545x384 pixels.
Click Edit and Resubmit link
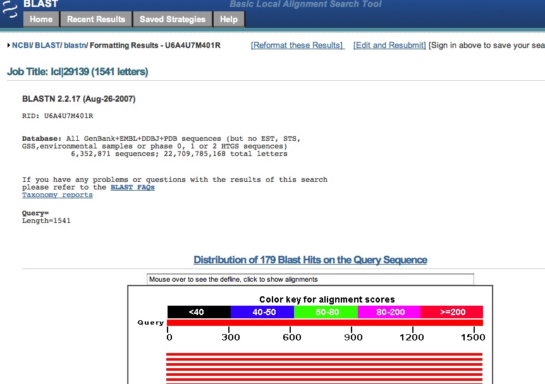pyautogui.click(x=389, y=45)
